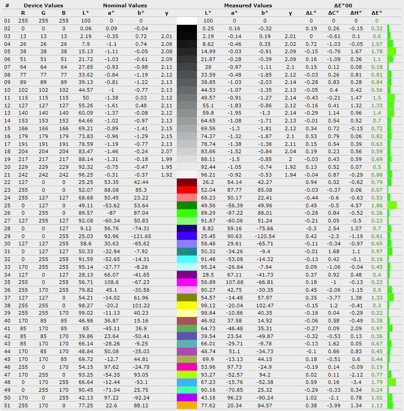Click the green ΔE bar for row 25
404x411 pixels.
pos(392,205)
